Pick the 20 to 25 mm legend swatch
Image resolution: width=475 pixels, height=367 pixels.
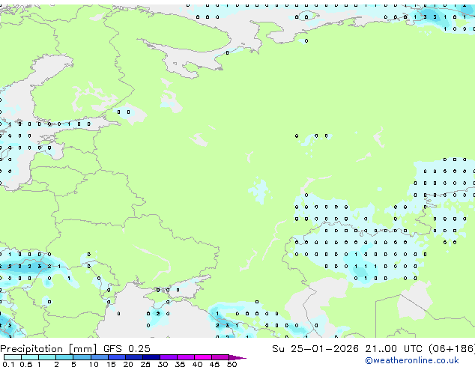134,357
